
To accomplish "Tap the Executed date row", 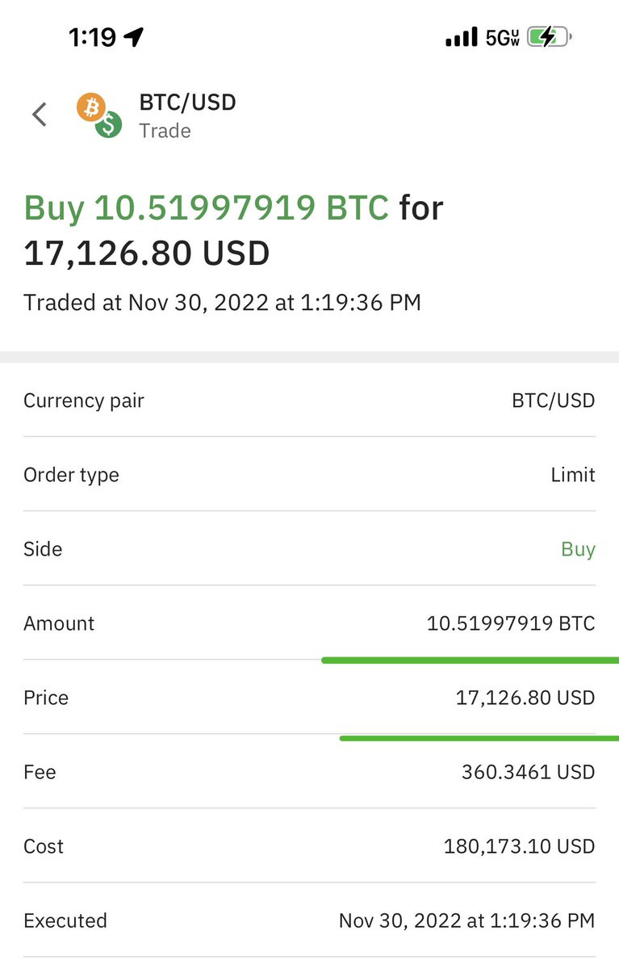I will click(x=309, y=921).
